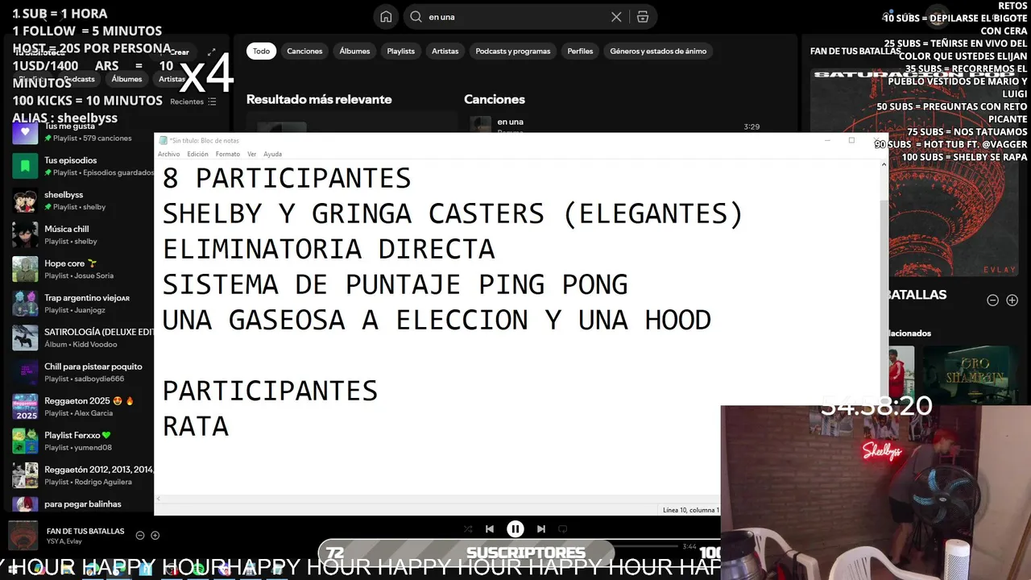Select Géneros y estados de ánimo filter

(658, 51)
